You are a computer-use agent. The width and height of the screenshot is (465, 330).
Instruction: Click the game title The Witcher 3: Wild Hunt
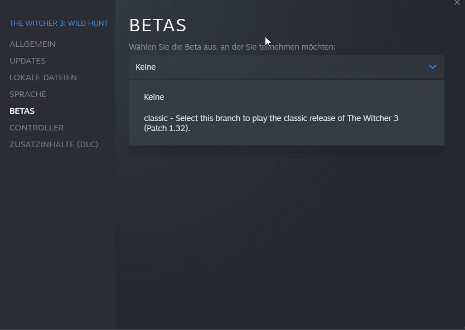point(59,23)
